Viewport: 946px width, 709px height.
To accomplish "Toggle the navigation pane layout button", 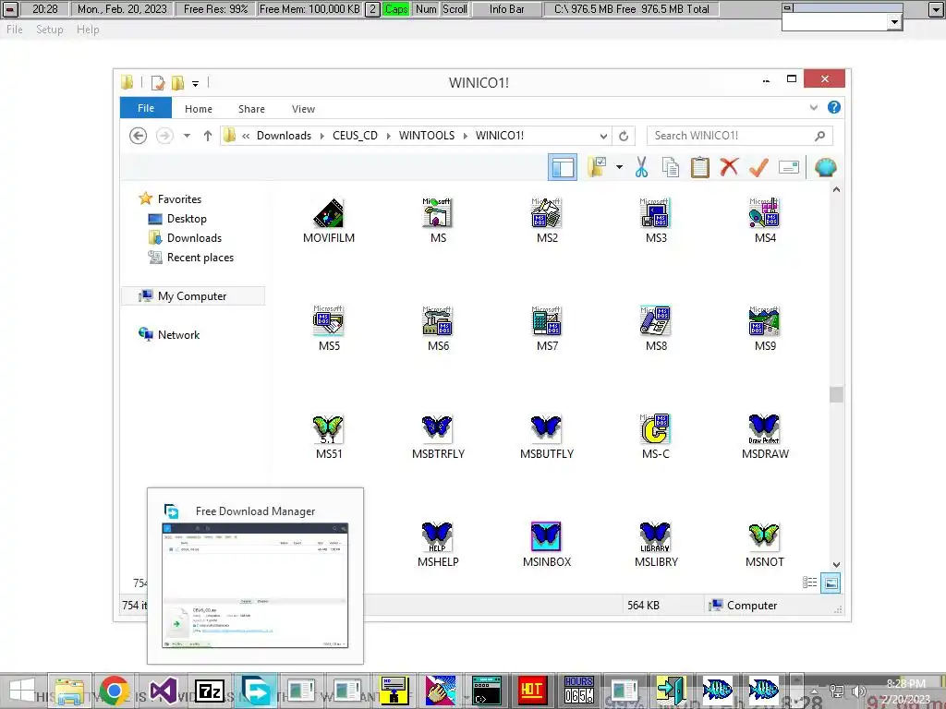I will [x=563, y=167].
